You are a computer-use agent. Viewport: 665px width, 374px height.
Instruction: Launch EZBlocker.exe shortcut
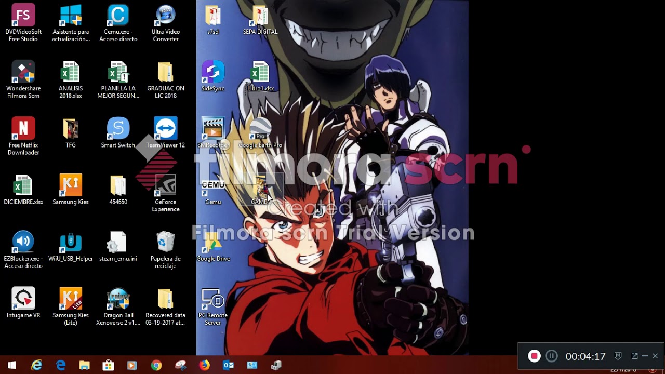[x=23, y=249]
